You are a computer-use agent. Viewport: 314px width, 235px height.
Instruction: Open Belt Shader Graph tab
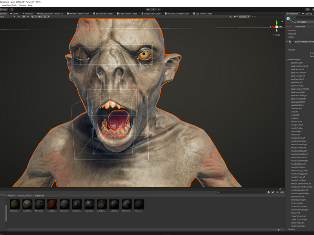pyautogui.click(x=103, y=14)
